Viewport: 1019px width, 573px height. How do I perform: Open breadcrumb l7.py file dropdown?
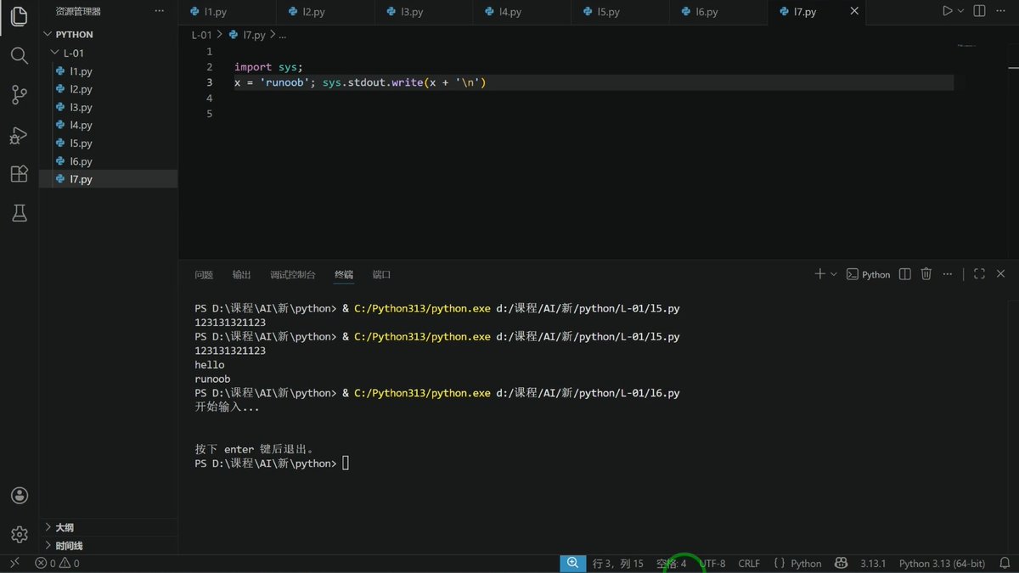click(247, 35)
